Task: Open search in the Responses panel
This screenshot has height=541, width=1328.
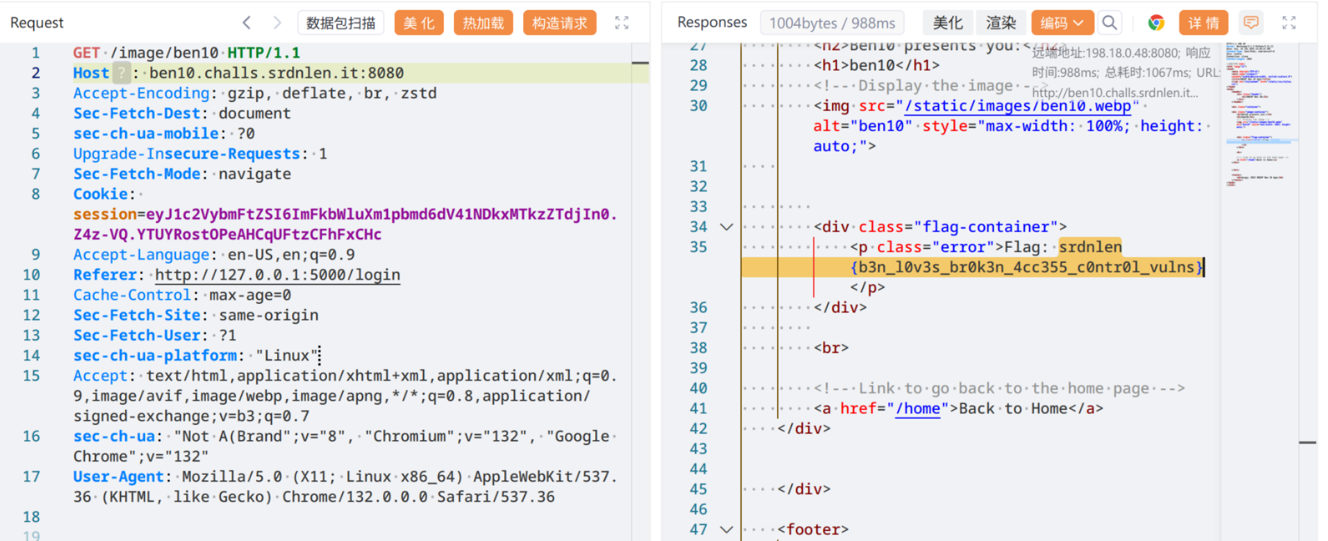Action: (x=1110, y=23)
